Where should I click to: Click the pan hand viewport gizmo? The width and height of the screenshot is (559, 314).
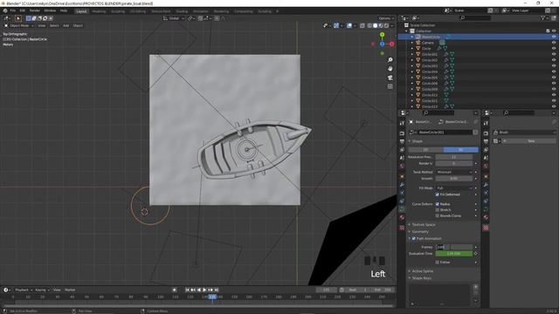click(390, 69)
